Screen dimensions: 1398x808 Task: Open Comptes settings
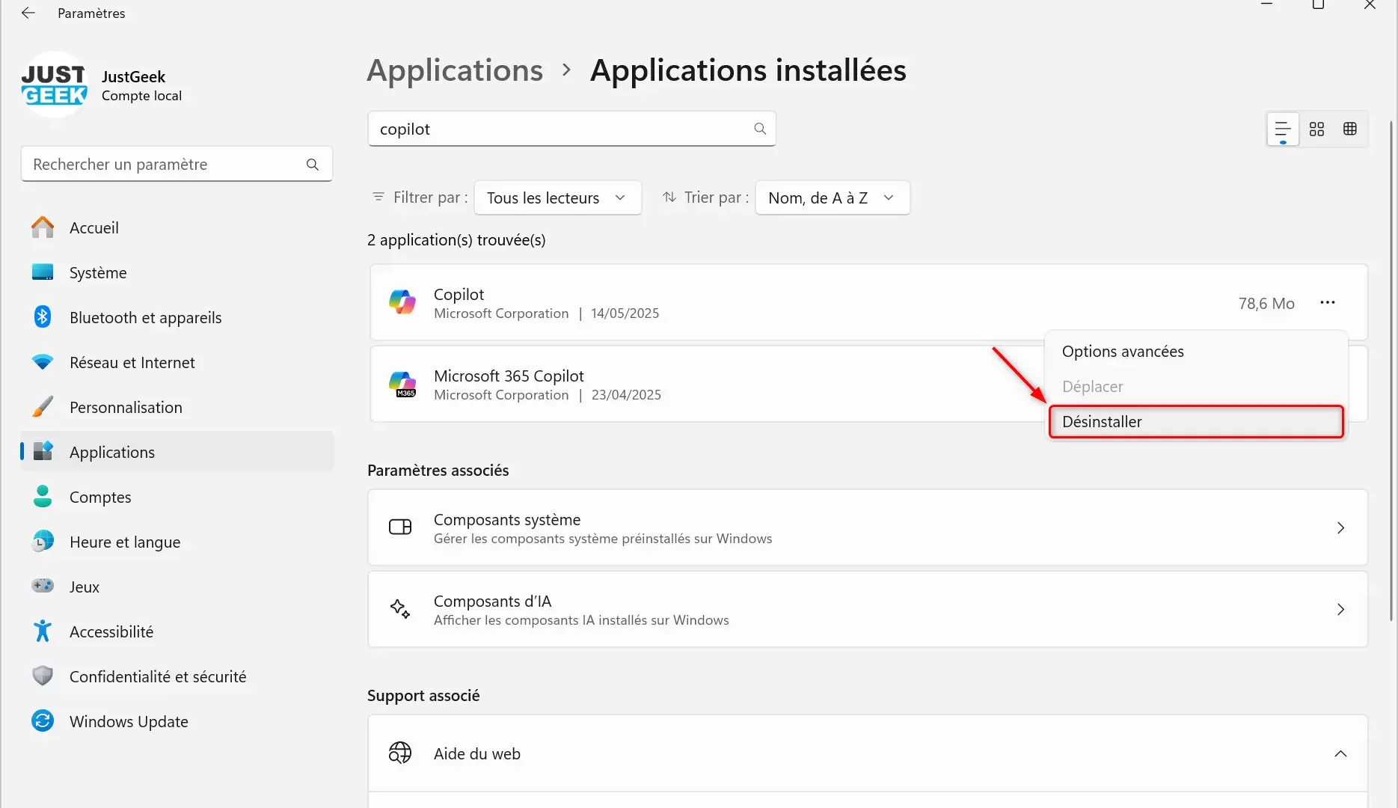[177, 497]
